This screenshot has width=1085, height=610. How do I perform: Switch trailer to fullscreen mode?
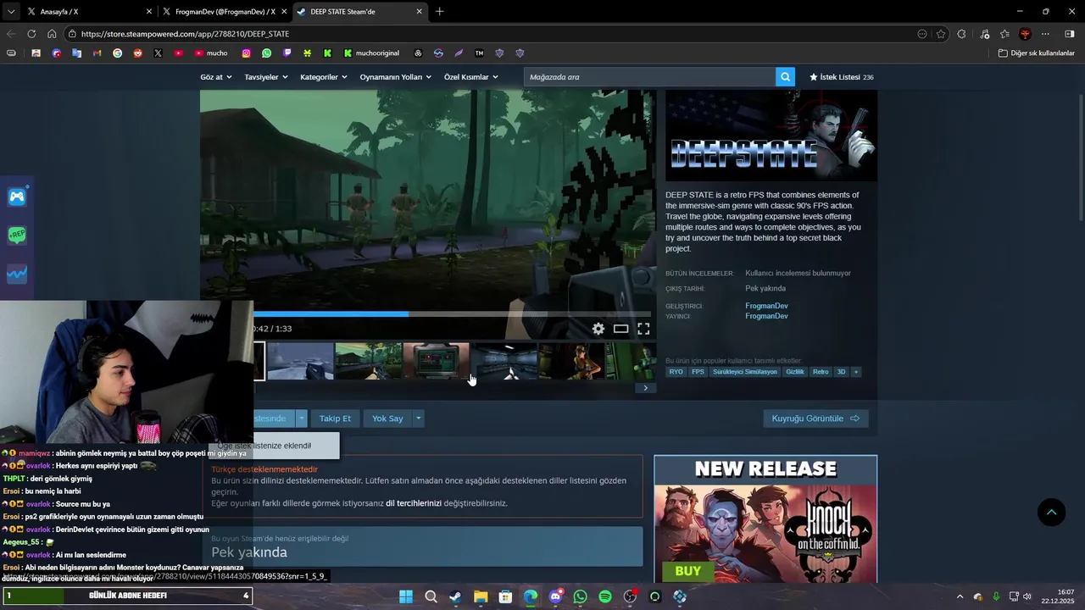click(644, 329)
